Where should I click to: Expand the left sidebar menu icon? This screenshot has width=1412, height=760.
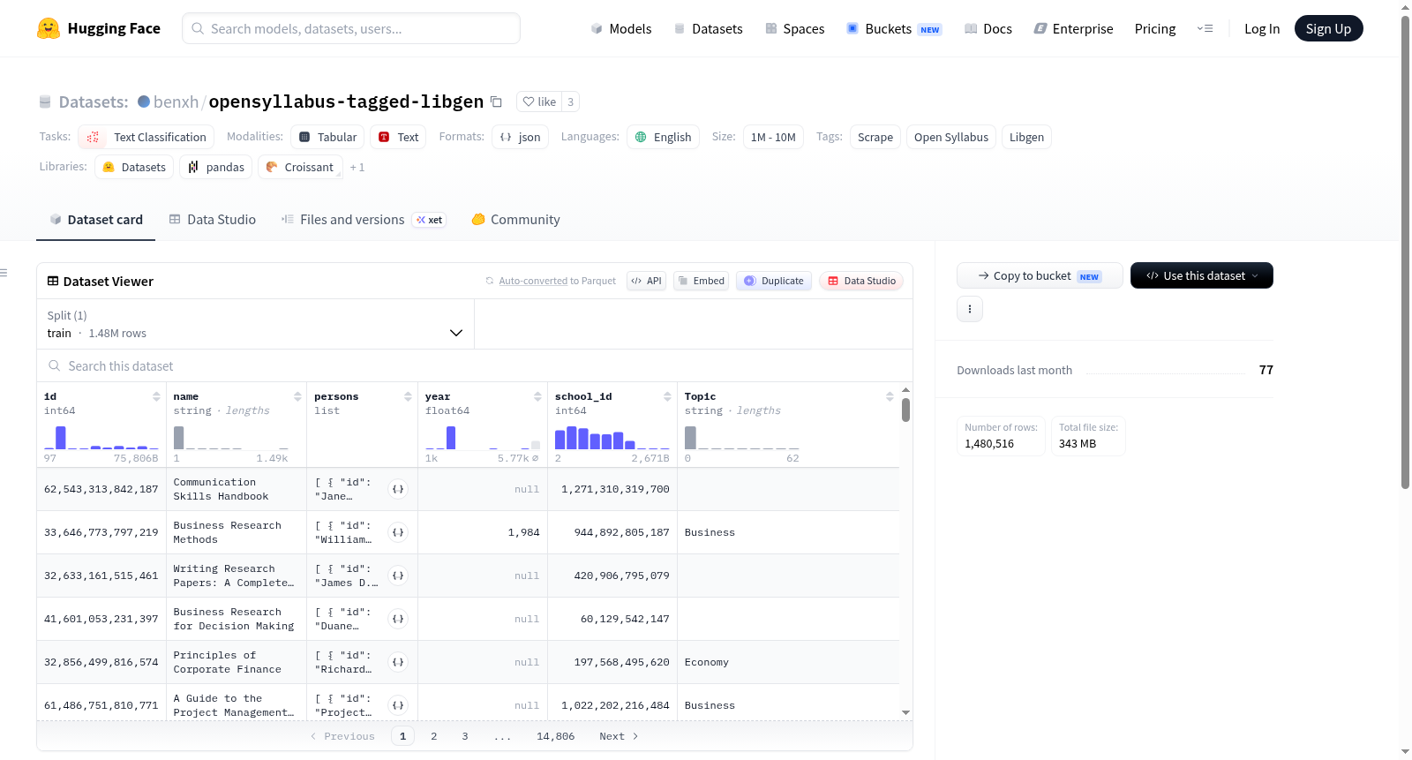coord(4,273)
